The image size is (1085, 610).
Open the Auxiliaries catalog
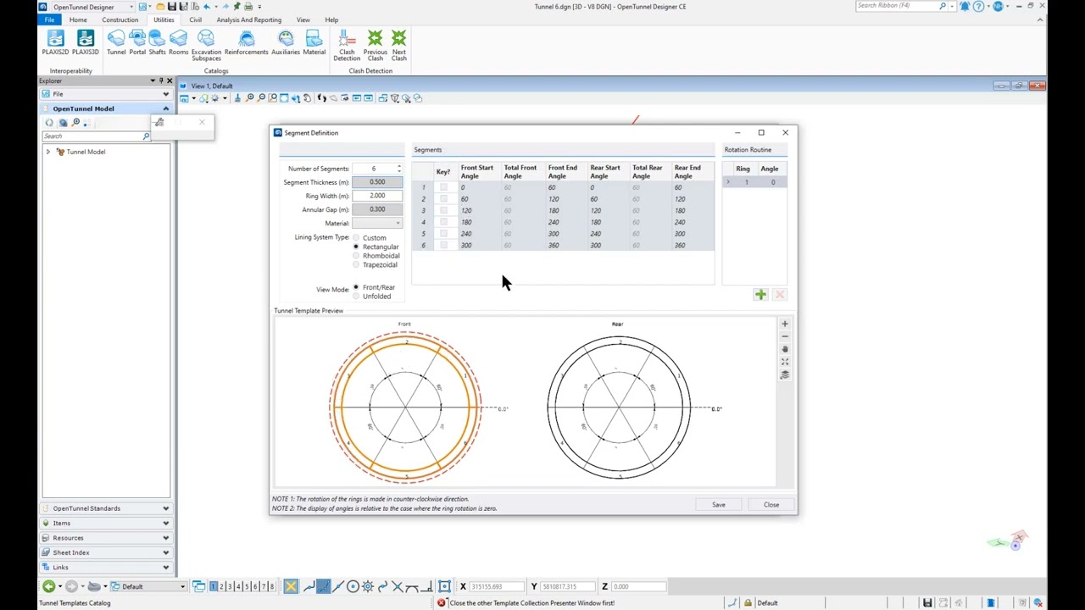286,43
